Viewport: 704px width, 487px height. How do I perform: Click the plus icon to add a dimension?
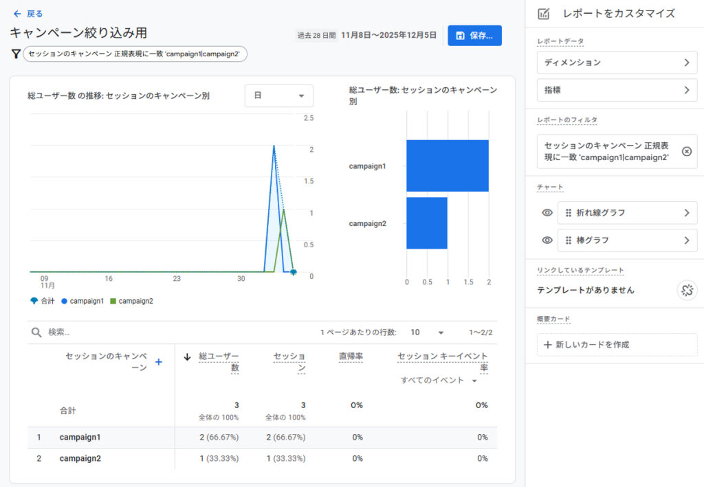tap(159, 362)
